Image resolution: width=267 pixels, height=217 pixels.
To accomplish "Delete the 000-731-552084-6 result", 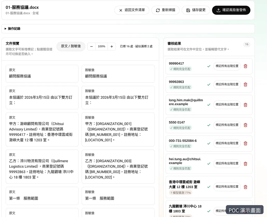I will 245,143.
